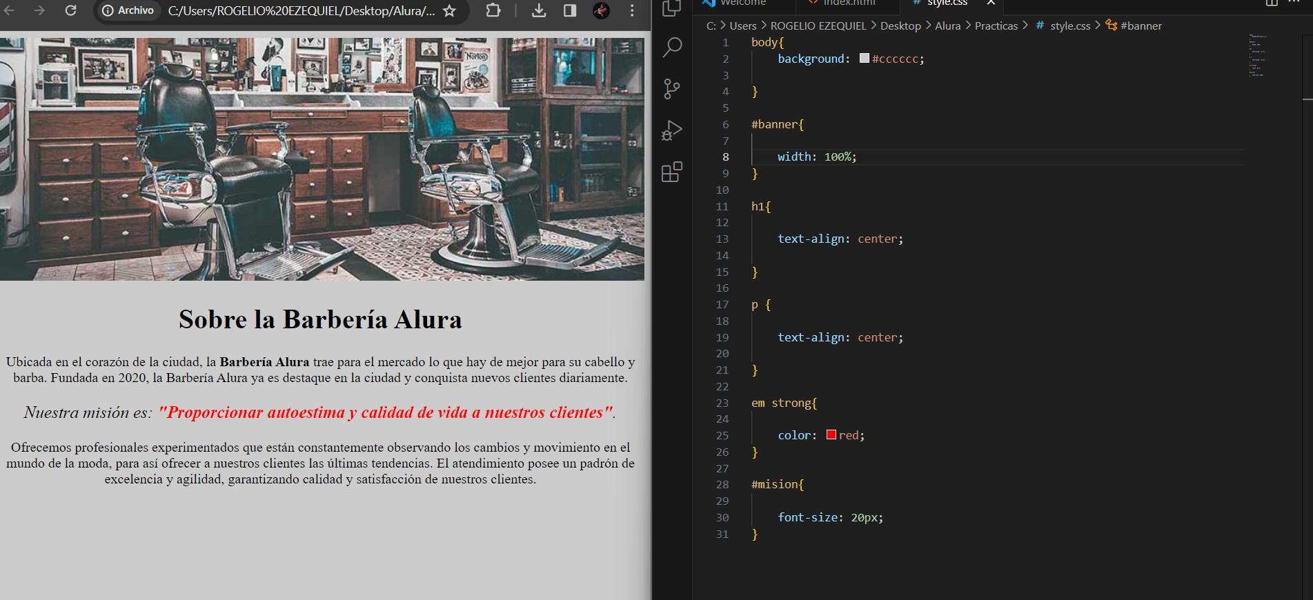
Task: Click the paragraph starting Ofrecemos profesionales
Action: (320, 463)
